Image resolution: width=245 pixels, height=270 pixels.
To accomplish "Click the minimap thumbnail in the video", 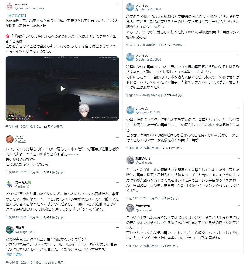I will (16, 111).
